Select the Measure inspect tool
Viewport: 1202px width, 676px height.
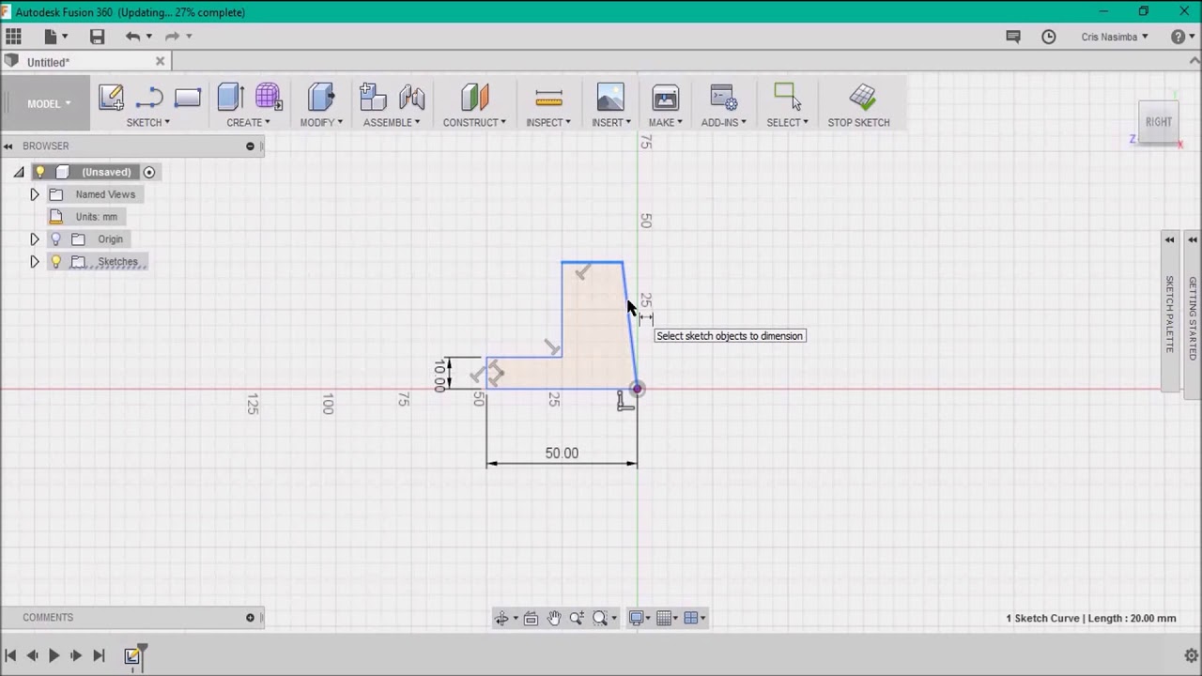pos(548,98)
